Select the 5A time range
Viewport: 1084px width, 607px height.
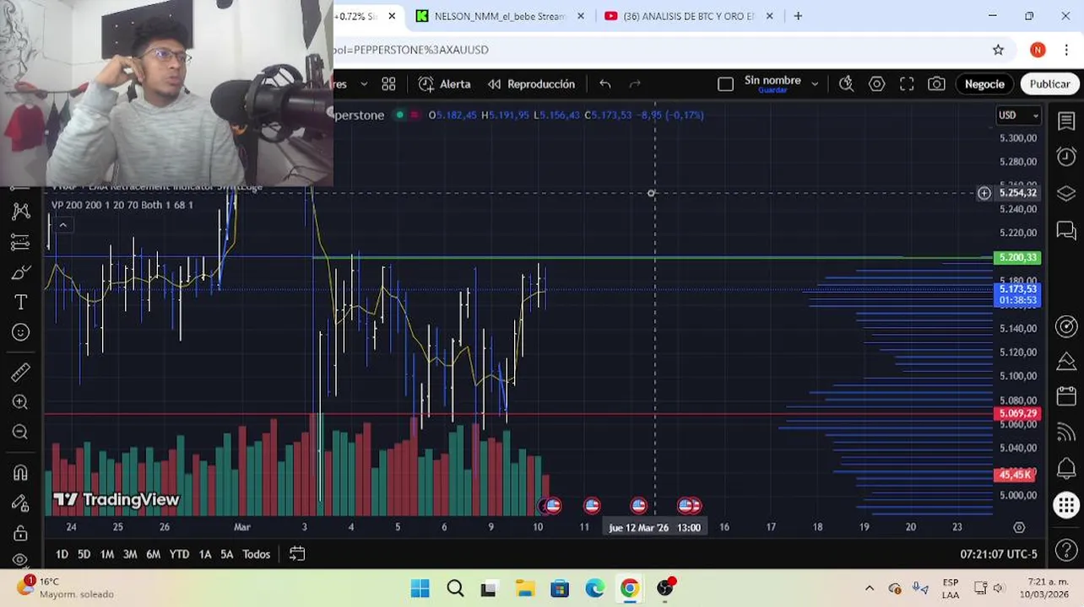pyautogui.click(x=226, y=554)
